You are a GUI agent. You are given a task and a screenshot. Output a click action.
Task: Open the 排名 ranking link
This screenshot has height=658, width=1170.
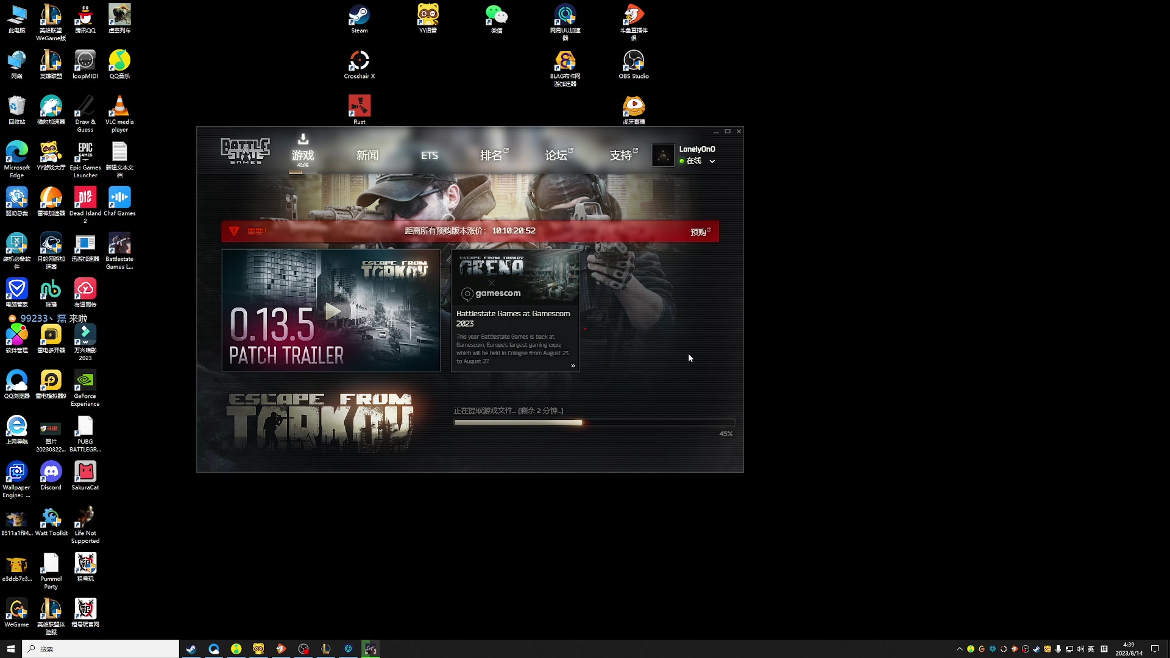pyautogui.click(x=491, y=155)
